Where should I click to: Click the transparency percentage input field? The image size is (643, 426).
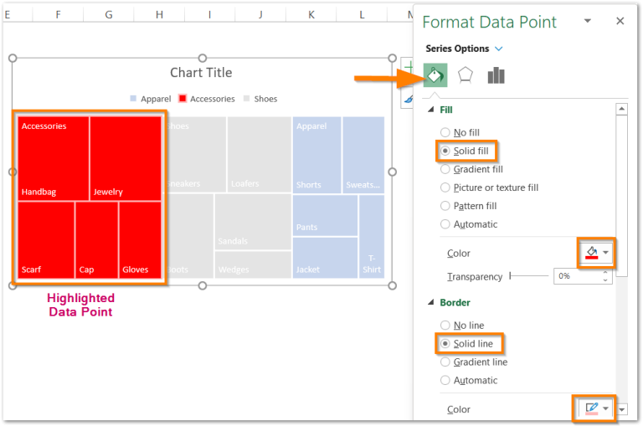point(575,276)
